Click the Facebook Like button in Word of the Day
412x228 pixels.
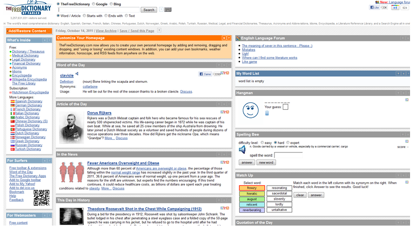pos(206,75)
